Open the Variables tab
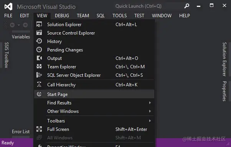The width and height of the screenshot is (231, 147). pyautogui.click(x=21, y=37)
